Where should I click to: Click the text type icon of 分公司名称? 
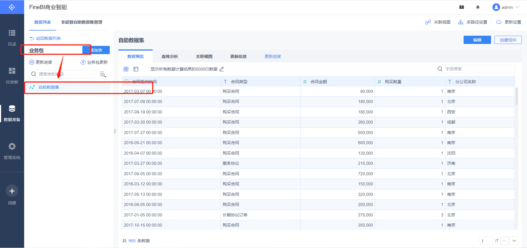point(450,82)
